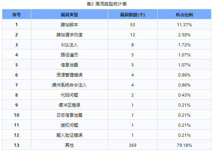Select 0.21% in the 缓冲区错误 row
The height and width of the screenshot is (151, 213).
pos(184,105)
